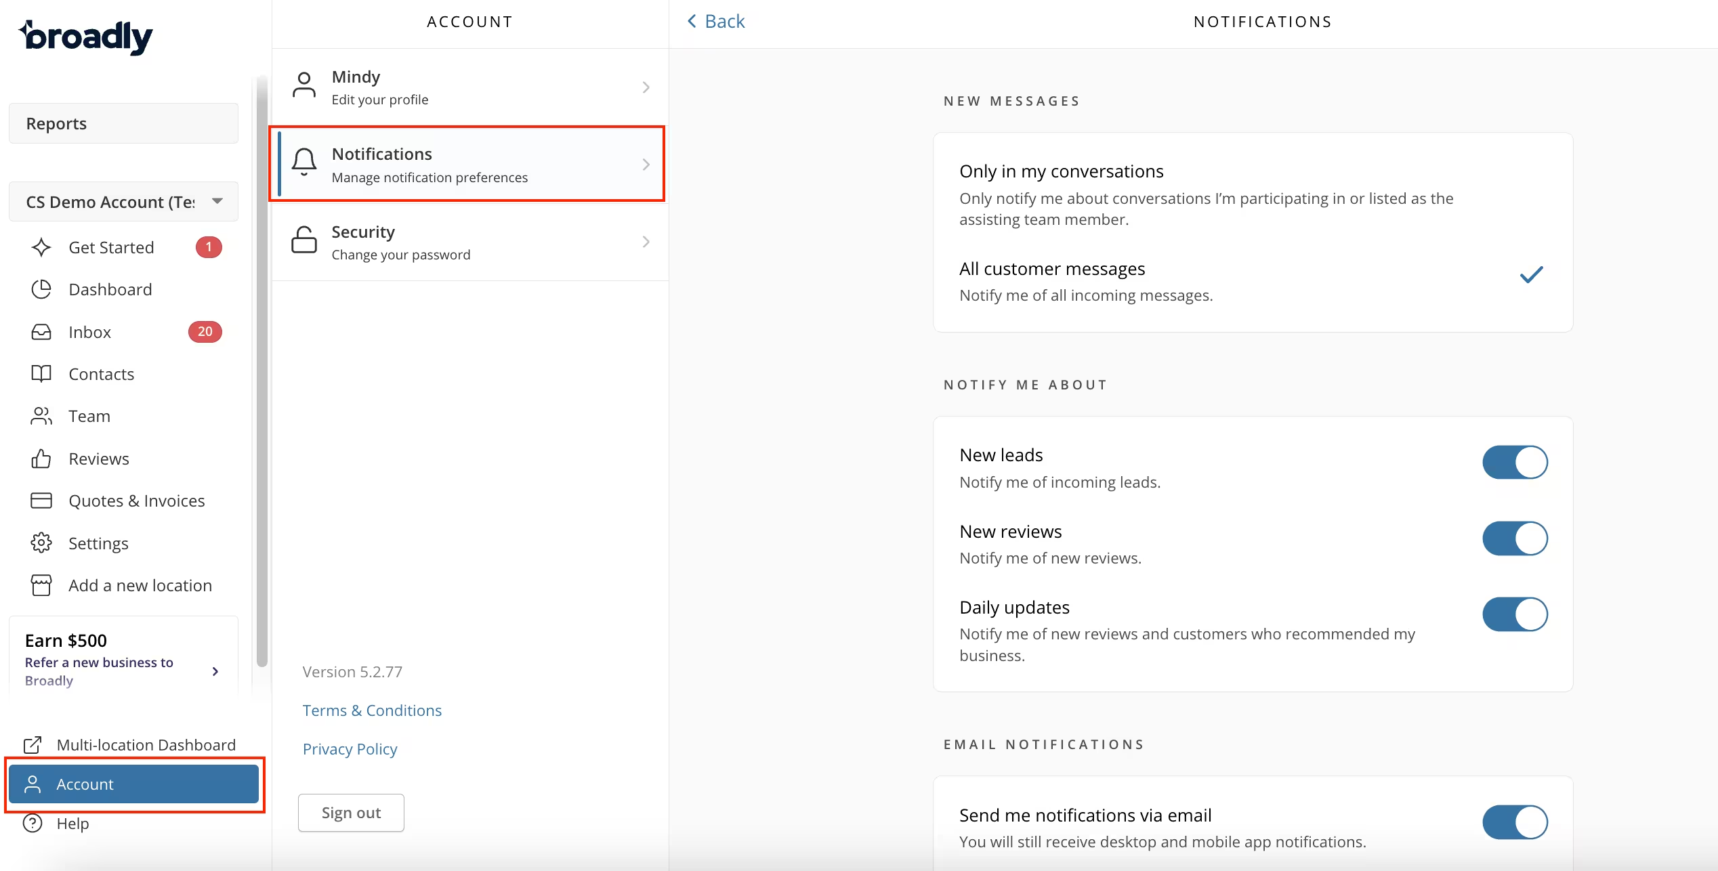The height and width of the screenshot is (871, 1718).
Task: Click the Multi-location Dashboard external link icon
Action: click(x=33, y=745)
